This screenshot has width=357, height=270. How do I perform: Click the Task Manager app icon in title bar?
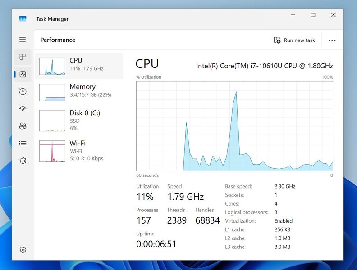(23, 19)
